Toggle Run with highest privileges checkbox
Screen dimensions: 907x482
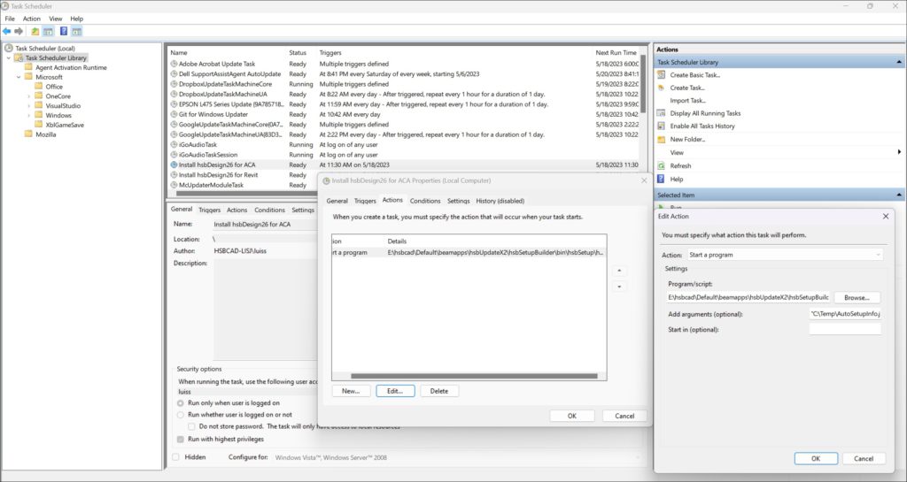[x=181, y=440]
